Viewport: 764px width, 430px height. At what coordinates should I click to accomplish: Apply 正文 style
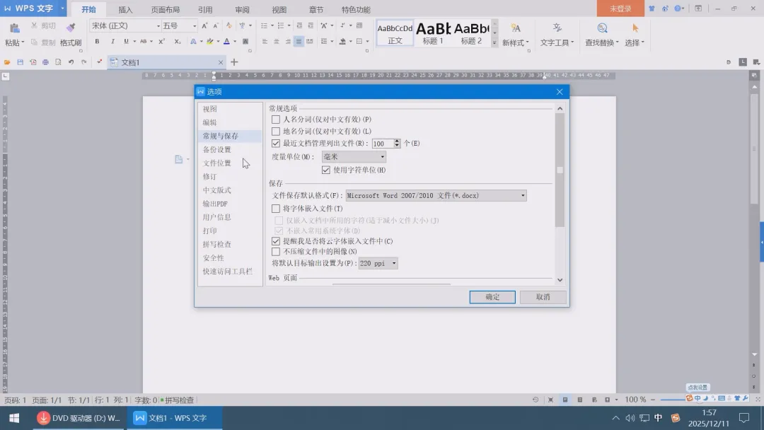tap(395, 34)
